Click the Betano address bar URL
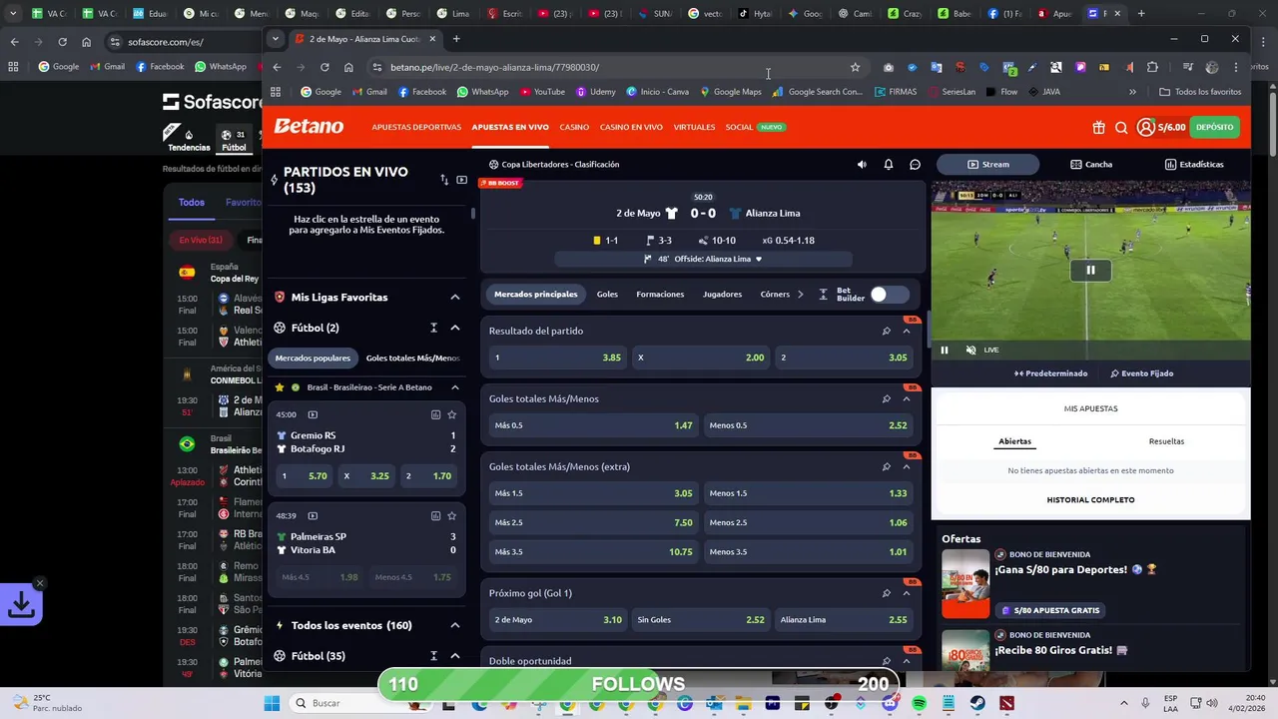Viewport: 1278px width, 719px height. click(x=494, y=67)
